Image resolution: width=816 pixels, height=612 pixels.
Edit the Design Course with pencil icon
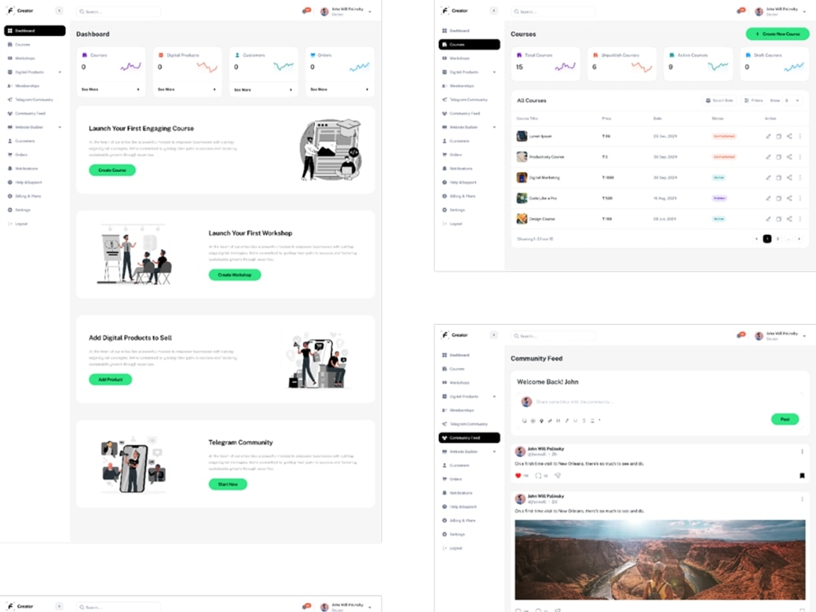click(x=768, y=219)
